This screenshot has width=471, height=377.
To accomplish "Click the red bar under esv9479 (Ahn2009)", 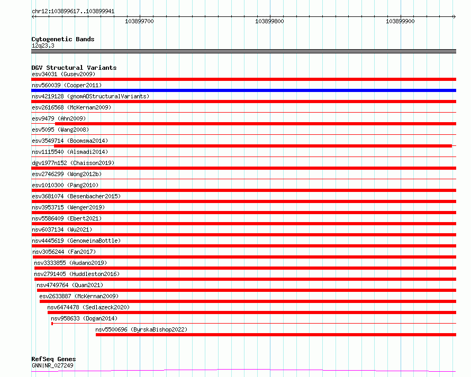I will pos(256,124).
